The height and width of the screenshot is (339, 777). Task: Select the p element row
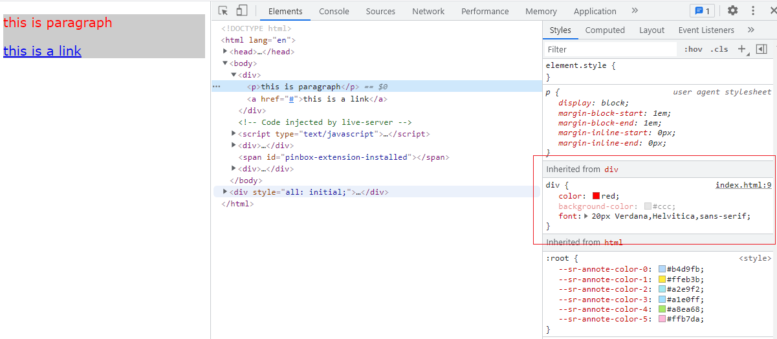[x=377, y=87]
